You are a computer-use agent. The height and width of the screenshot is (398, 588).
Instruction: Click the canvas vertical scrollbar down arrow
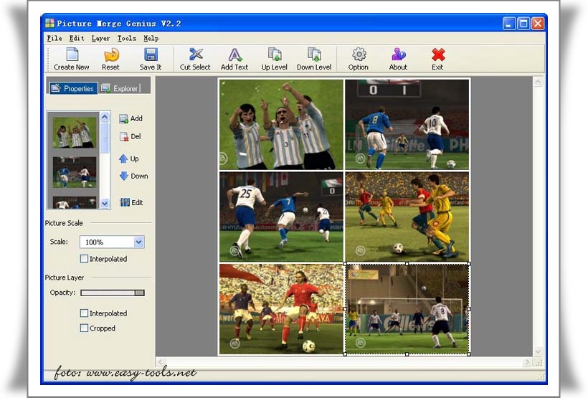click(x=538, y=351)
